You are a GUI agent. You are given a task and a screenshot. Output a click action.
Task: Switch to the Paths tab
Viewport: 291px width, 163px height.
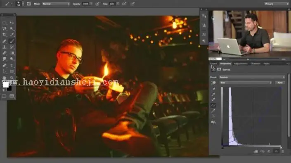[x=267, y=64]
